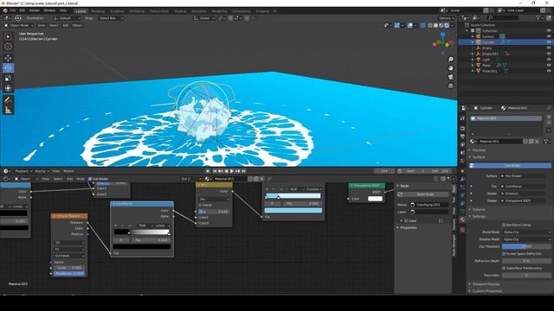Hide Camera with its eye icon
Image resolution: width=554 pixels, height=311 pixels.
[549, 36]
